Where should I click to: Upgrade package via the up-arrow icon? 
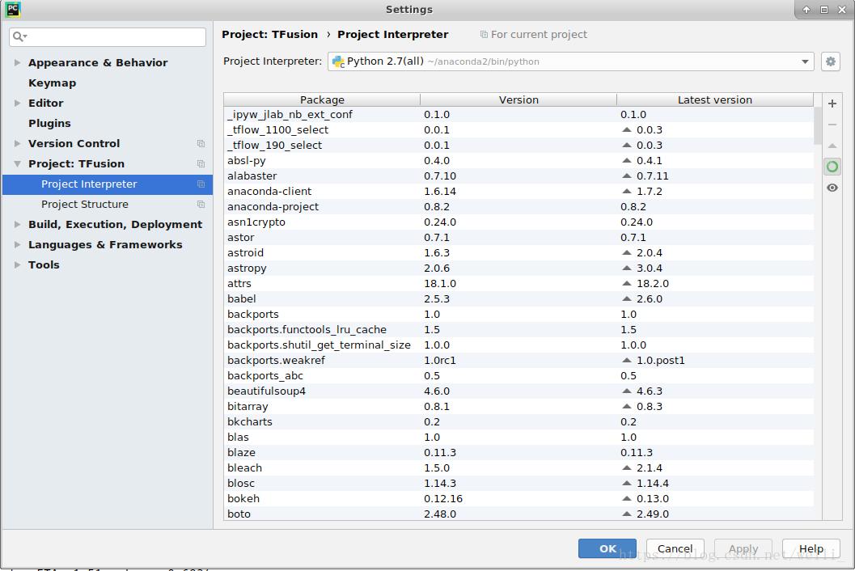click(x=832, y=146)
